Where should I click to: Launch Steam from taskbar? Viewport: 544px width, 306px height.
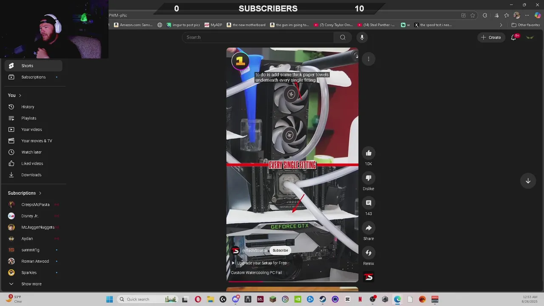[323, 299]
